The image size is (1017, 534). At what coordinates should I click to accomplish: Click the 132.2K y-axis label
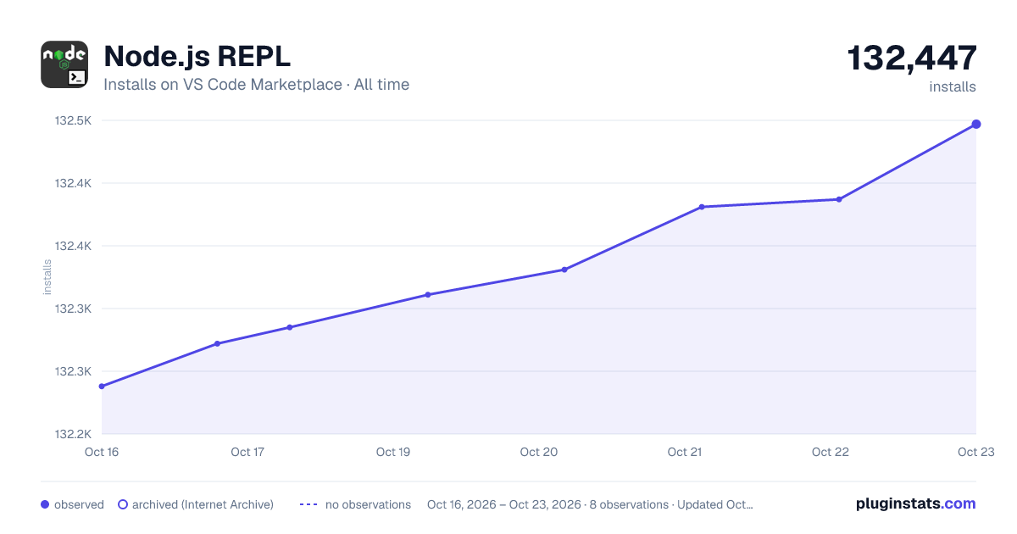click(x=73, y=434)
